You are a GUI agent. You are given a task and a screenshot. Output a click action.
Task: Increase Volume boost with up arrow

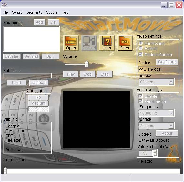[155, 151]
